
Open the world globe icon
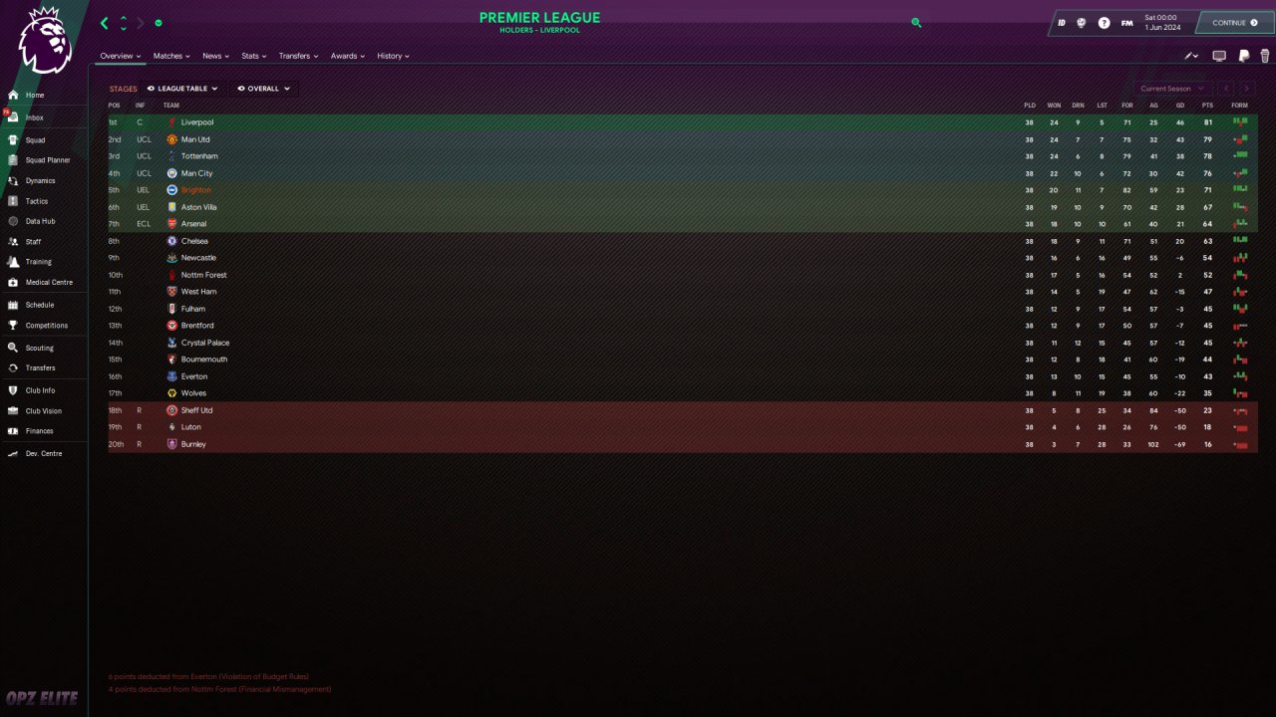coord(1082,23)
